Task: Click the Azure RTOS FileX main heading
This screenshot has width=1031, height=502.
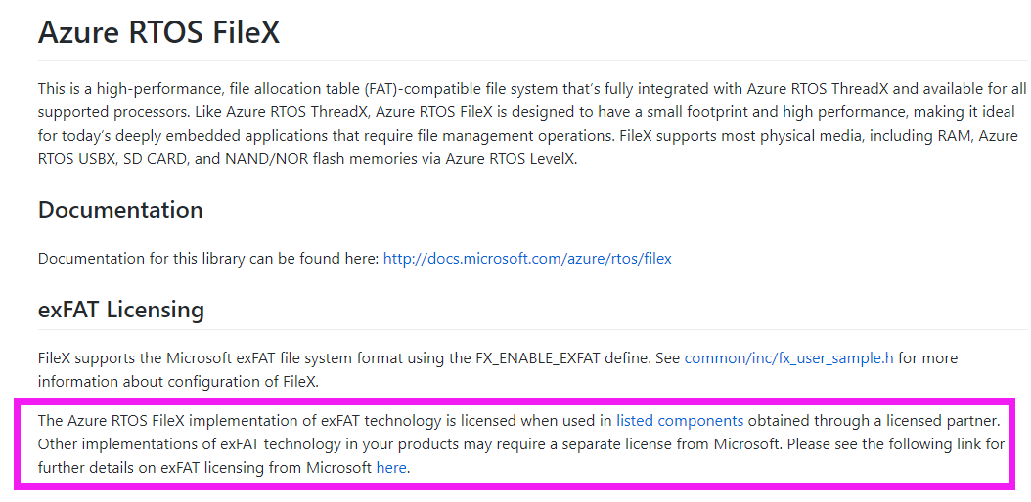Action: (159, 31)
